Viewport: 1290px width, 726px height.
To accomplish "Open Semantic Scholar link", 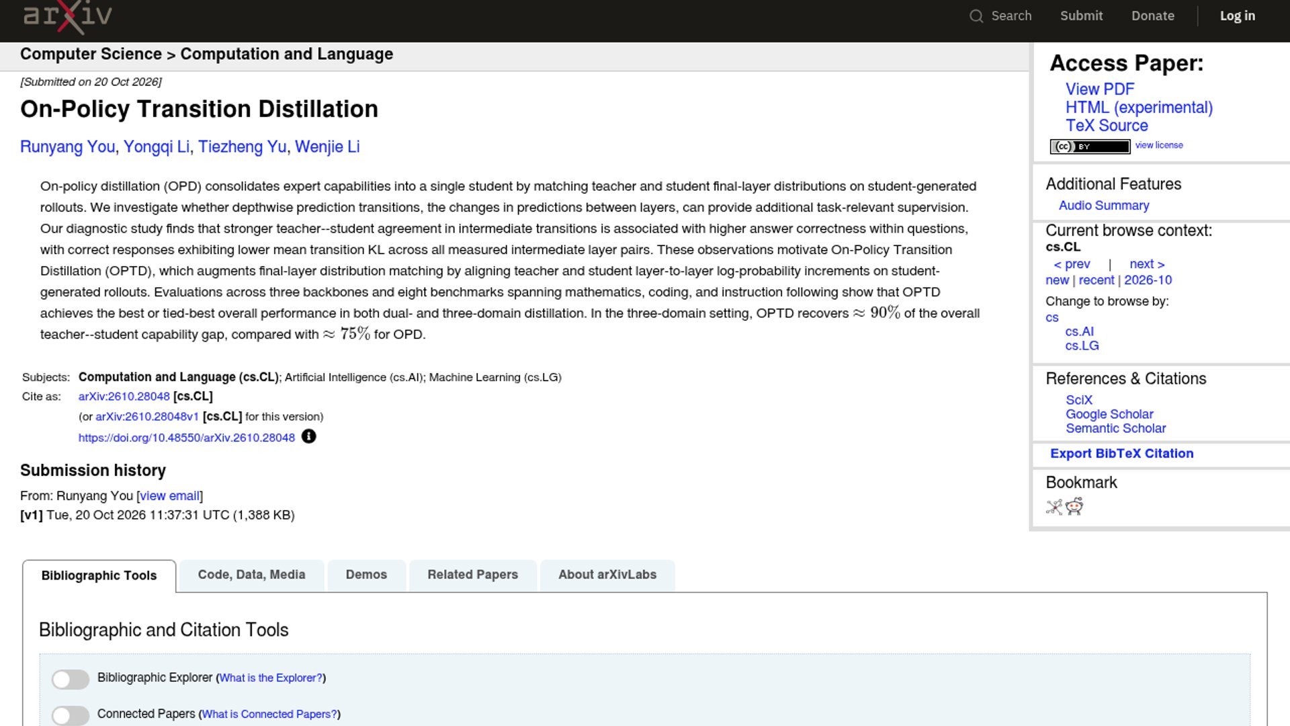I will click(x=1115, y=428).
